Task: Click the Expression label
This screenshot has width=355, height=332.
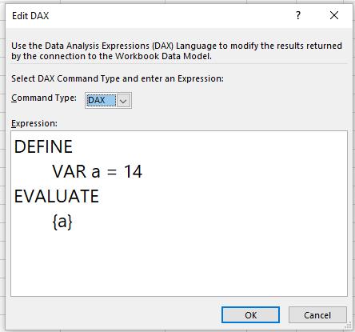Action: [x=34, y=123]
